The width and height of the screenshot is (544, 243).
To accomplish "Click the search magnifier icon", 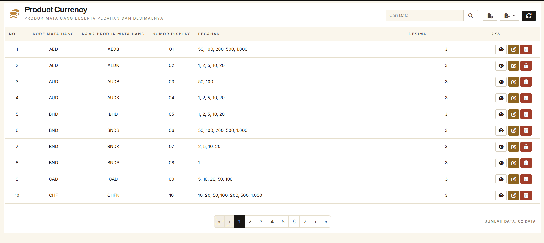I will click(x=471, y=16).
